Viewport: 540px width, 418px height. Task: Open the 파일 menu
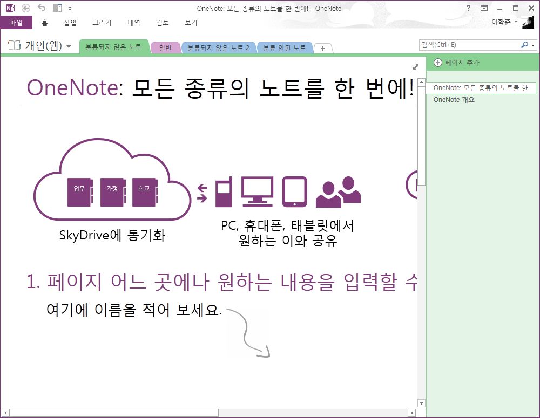click(16, 23)
